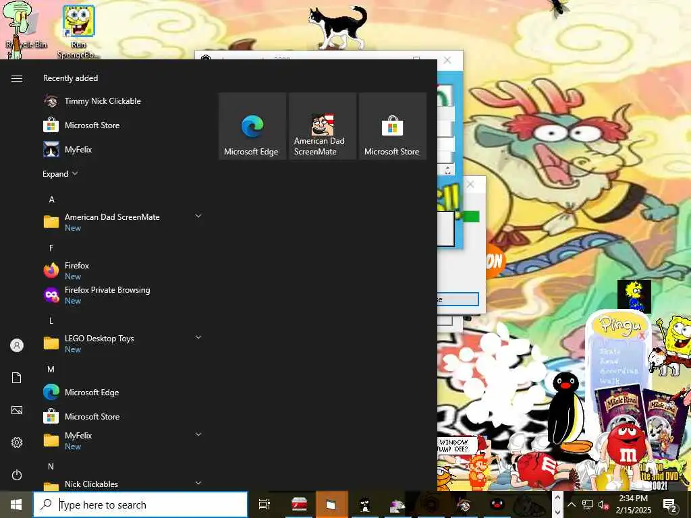Image resolution: width=691 pixels, height=518 pixels.
Task: Open the Microsoft Store tile
Action: pos(393,126)
